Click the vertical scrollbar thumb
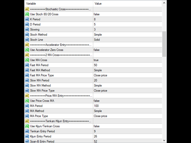The image size is (191, 143). click(164, 44)
